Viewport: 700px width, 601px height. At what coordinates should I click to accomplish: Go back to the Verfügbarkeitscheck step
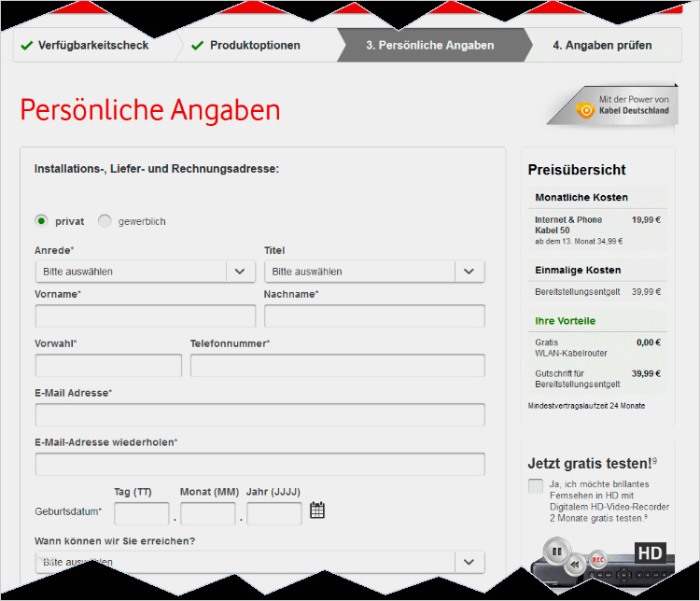(92, 45)
